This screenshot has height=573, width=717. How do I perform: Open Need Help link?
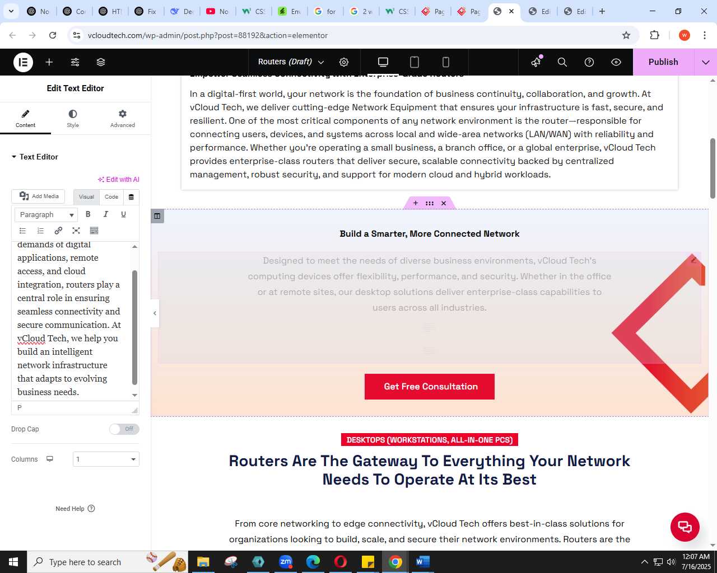pos(75,509)
